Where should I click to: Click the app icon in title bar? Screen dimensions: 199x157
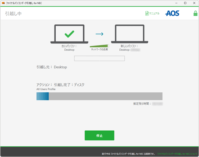pyautogui.click(x=3, y=3)
